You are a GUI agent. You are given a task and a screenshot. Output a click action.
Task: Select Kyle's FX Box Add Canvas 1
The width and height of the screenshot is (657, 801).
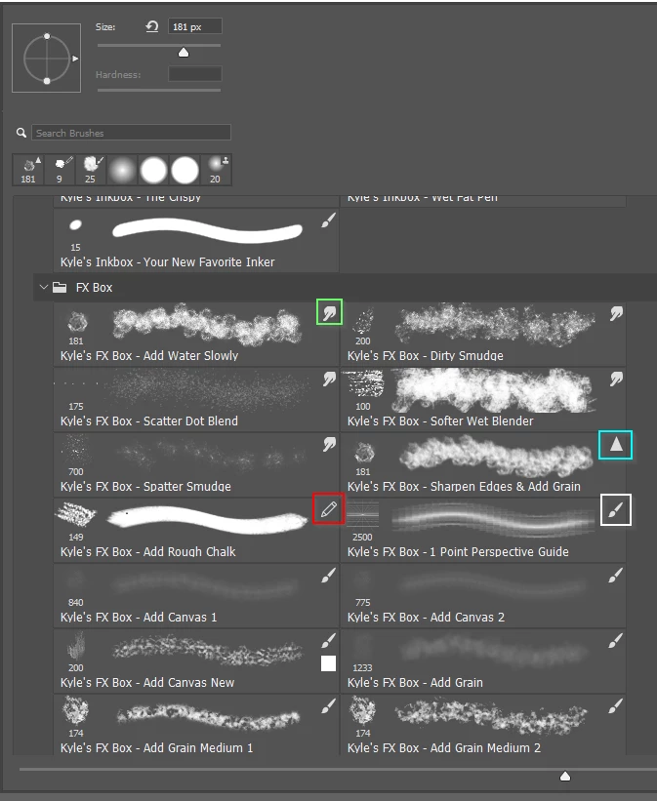coord(196,595)
